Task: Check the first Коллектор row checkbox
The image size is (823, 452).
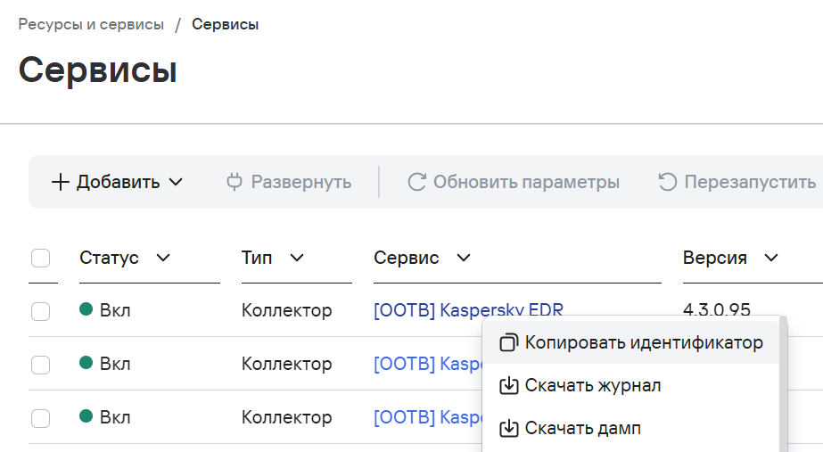Action: tap(40, 311)
